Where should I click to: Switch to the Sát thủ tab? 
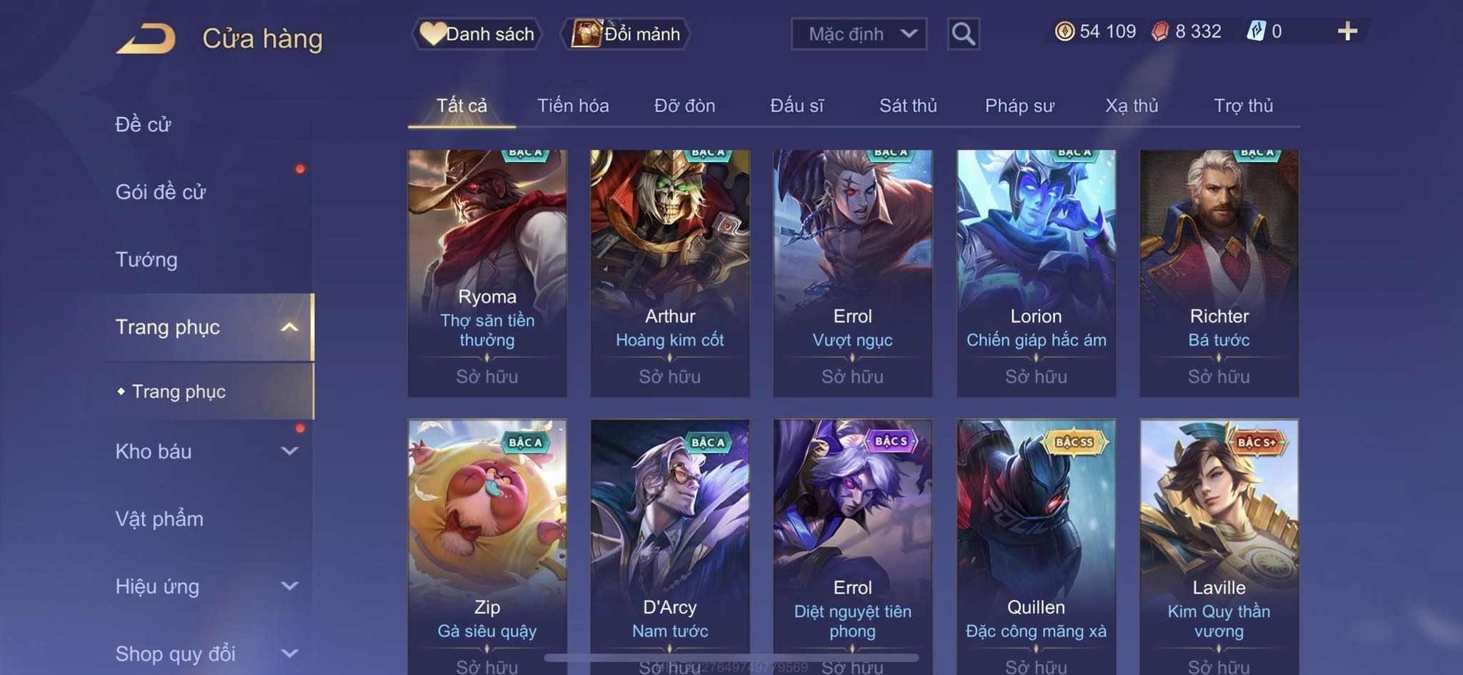908,106
